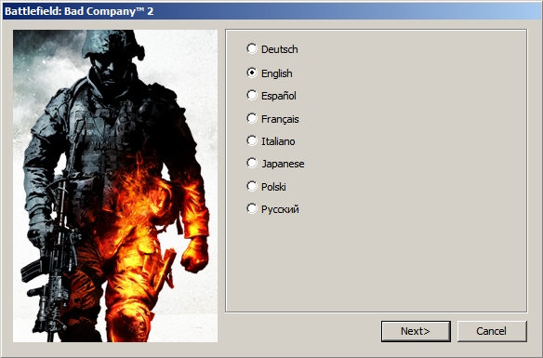Click the "Polski" language label text

coord(273,187)
